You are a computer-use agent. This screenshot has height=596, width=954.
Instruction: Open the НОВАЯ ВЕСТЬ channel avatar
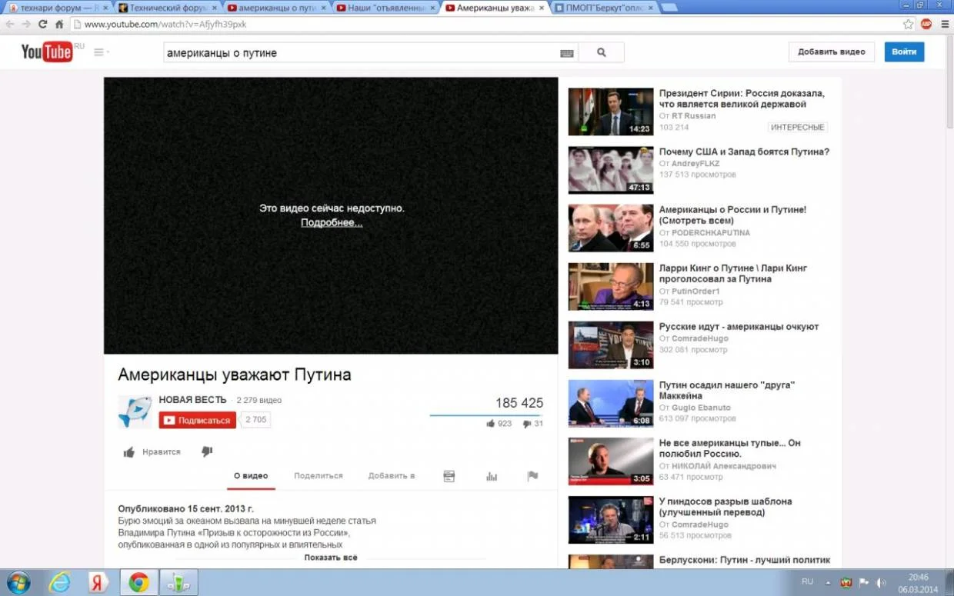pyautogui.click(x=135, y=411)
